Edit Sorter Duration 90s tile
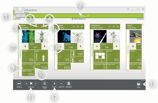 click(x=28, y=56)
